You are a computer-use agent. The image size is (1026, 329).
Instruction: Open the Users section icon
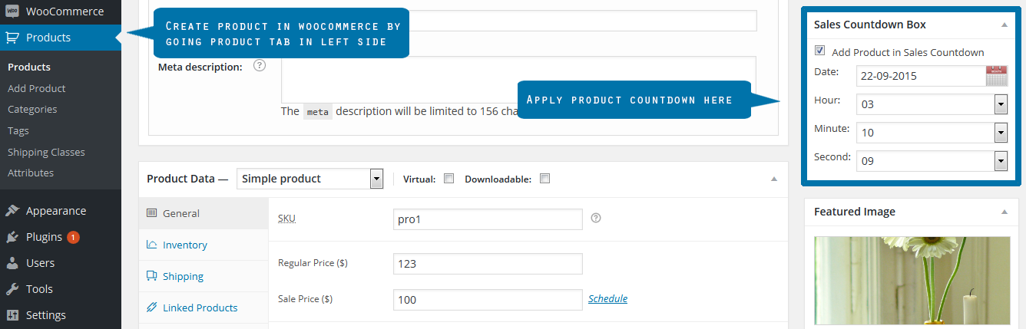(x=12, y=263)
